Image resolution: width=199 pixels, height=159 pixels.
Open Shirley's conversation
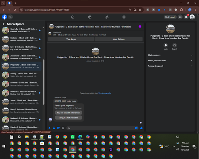pos(21,75)
